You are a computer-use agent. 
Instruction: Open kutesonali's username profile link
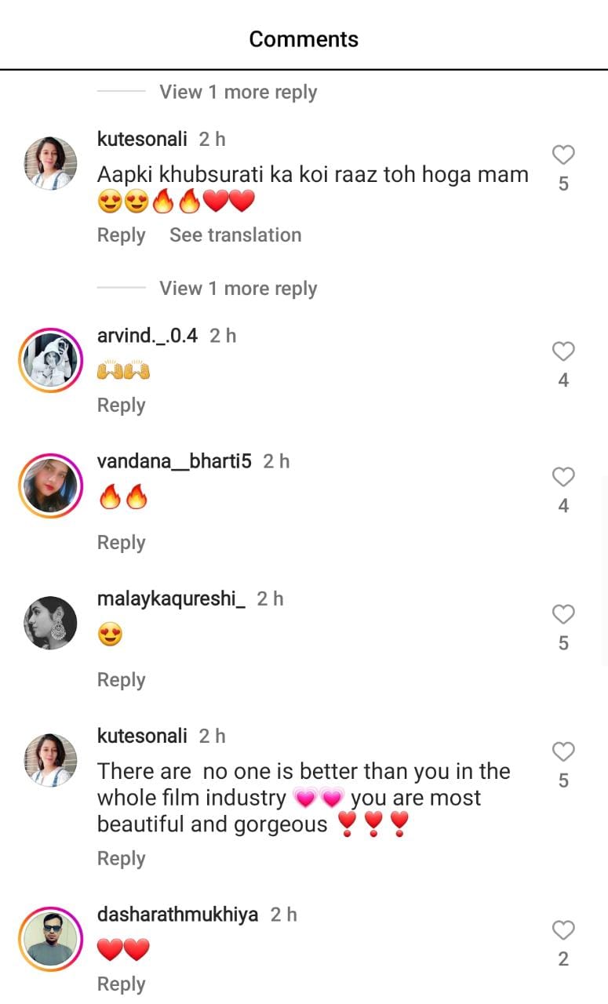click(142, 139)
